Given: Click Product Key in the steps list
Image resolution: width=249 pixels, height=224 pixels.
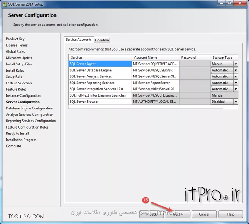Looking at the screenshot, I should 15,39.
